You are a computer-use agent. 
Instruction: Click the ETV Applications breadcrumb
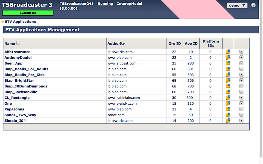click(x=20, y=22)
